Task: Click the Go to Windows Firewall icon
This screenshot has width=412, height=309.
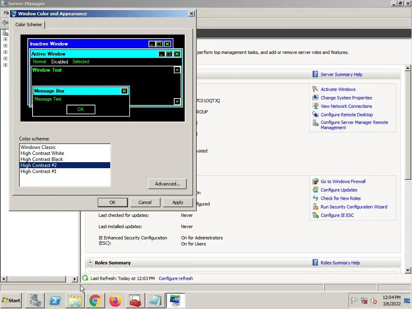Action: point(315,181)
